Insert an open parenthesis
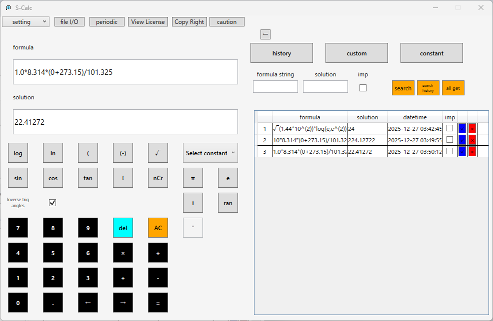The height and width of the screenshot is (321, 493). tap(88, 153)
